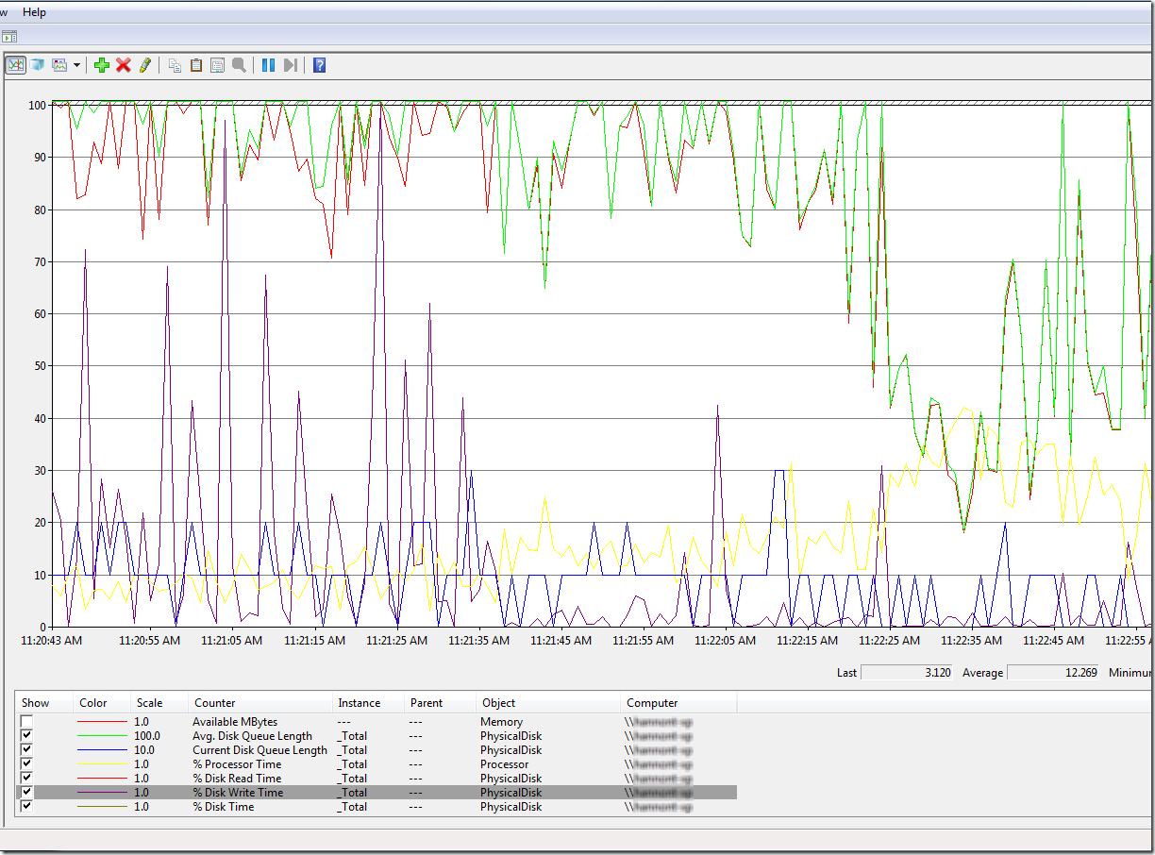Open the Properties dialog from the toolbar
This screenshot has height=855, width=1155.
[x=217, y=65]
